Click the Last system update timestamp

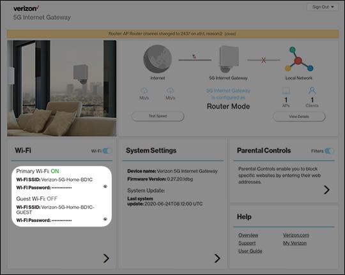tap(173, 204)
